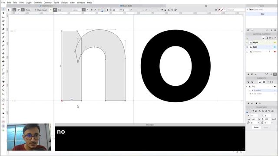278x156 pixels.
Task: Click the Metrics tool below Element tool
Action: [x=3, y=17]
